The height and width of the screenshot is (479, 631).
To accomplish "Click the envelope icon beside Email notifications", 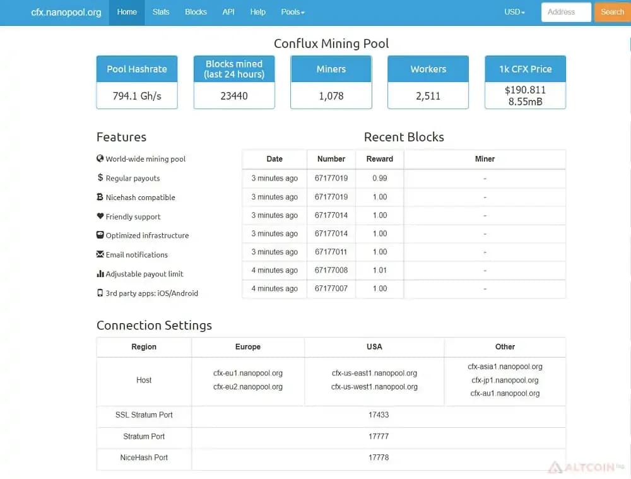I will (x=100, y=254).
